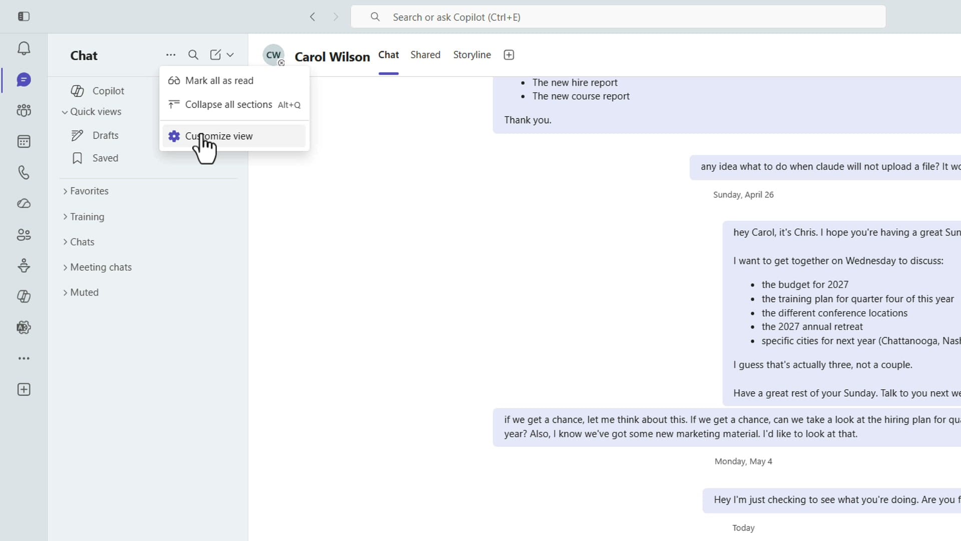Click 'the budget for 2027' bullet
961x541 pixels.
(805, 285)
